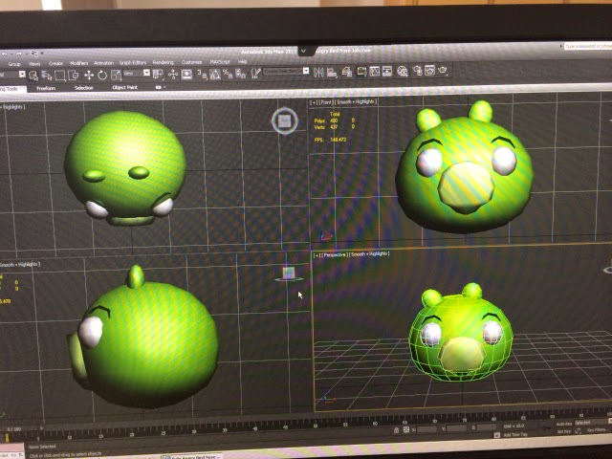Click the ViewCube in top-left viewport
The width and height of the screenshot is (612, 459).
pyautogui.click(x=285, y=121)
